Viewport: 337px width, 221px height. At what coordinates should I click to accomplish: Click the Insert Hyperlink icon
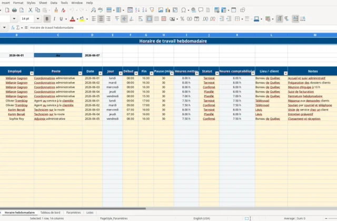tap(193, 10)
